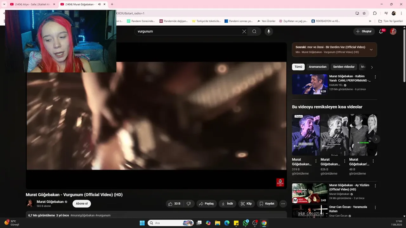Open options for 319 B short
Screen dimensions: 406x228
316,161
